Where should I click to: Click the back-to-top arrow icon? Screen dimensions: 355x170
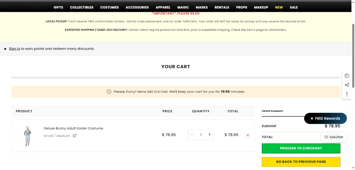pos(347,94)
